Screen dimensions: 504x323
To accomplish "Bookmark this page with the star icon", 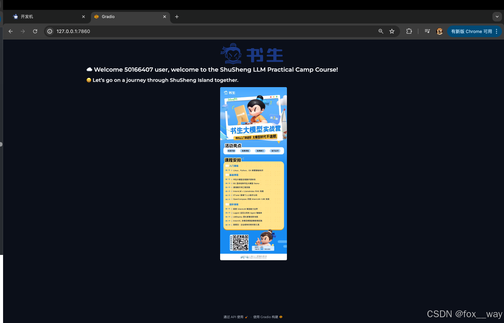I will [392, 31].
